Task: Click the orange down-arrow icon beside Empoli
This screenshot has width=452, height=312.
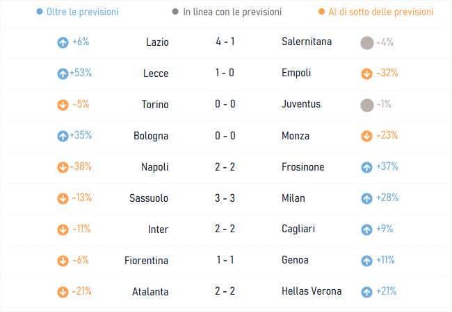Action: [x=366, y=73]
